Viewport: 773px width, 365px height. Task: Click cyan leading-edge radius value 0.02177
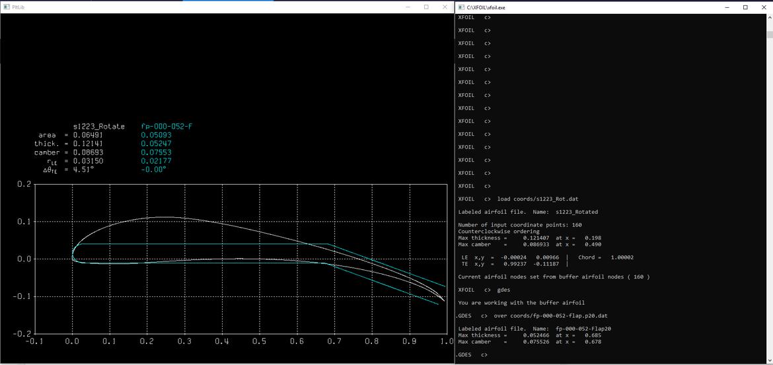[156, 161]
